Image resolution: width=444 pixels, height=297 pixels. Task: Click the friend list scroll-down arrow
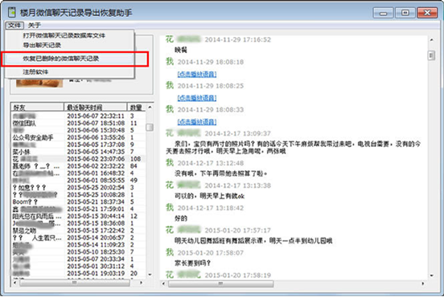point(150,275)
